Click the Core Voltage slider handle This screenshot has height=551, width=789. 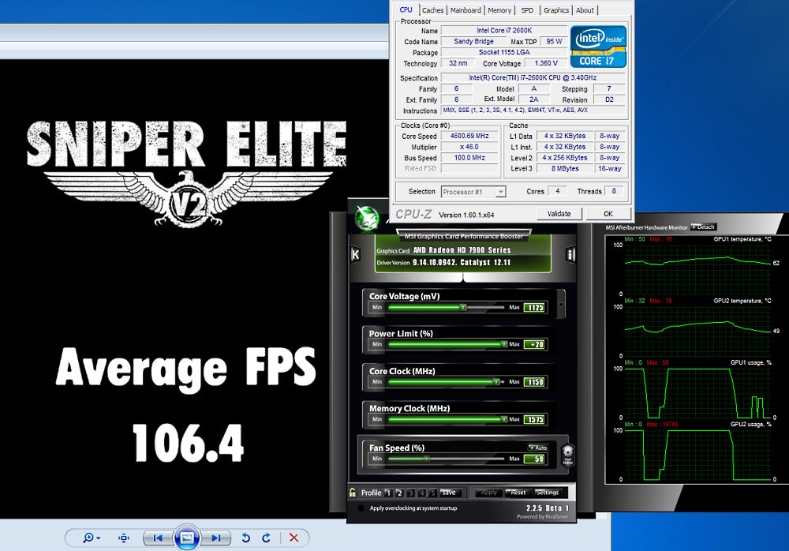pos(463,307)
